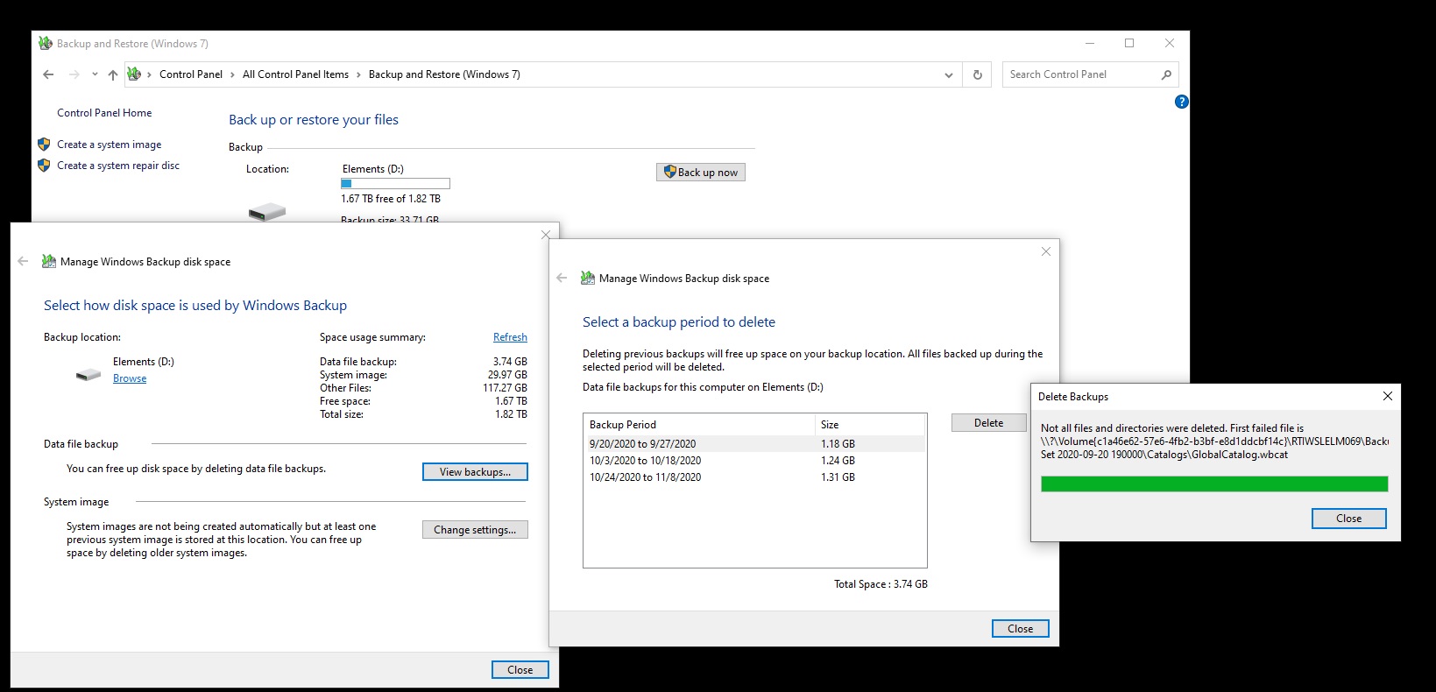This screenshot has height=692, width=1436.
Task: Click the View backups button
Action: pyautogui.click(x=475, y=472)
